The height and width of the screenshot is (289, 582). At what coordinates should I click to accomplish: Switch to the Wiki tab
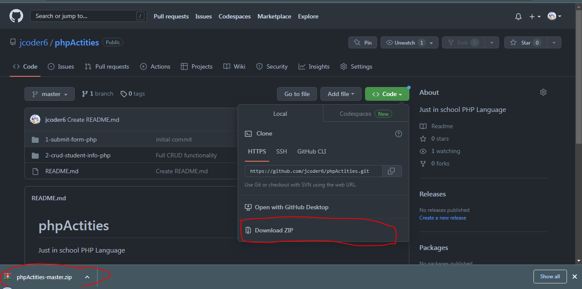click(235, 66)
